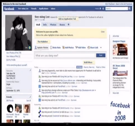Choose Share Link in the publisher

pyautogui.click(x=93, y=48)
